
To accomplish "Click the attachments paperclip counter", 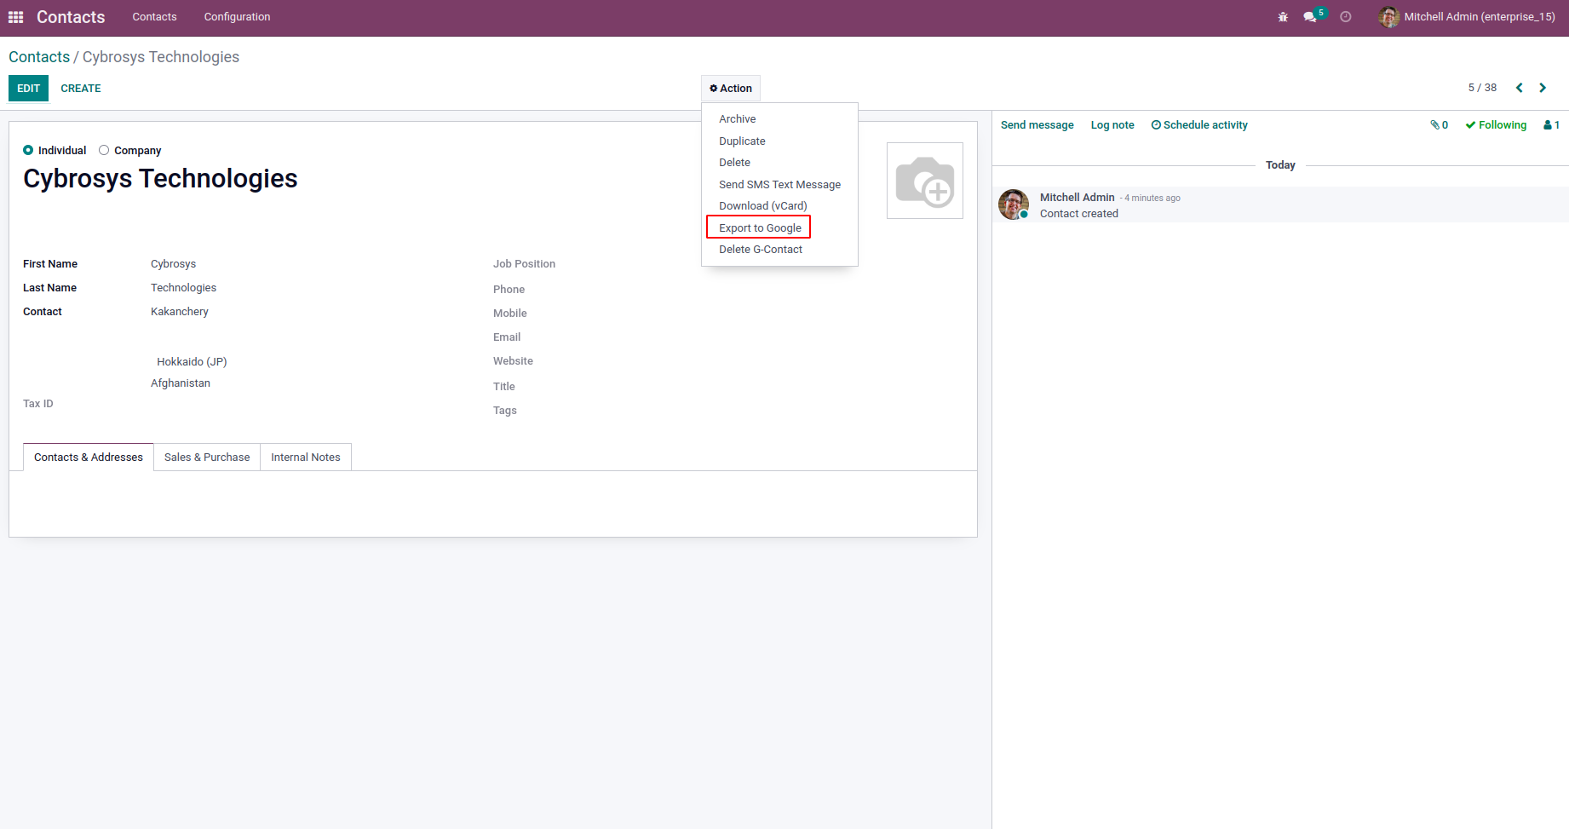I will (1440, 125).
